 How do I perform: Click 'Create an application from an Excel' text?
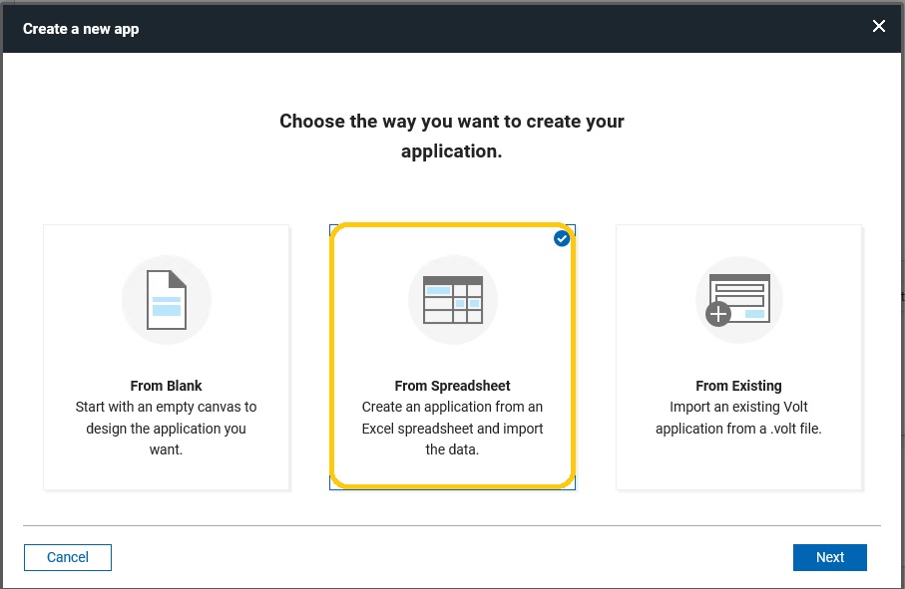[453, 429]
